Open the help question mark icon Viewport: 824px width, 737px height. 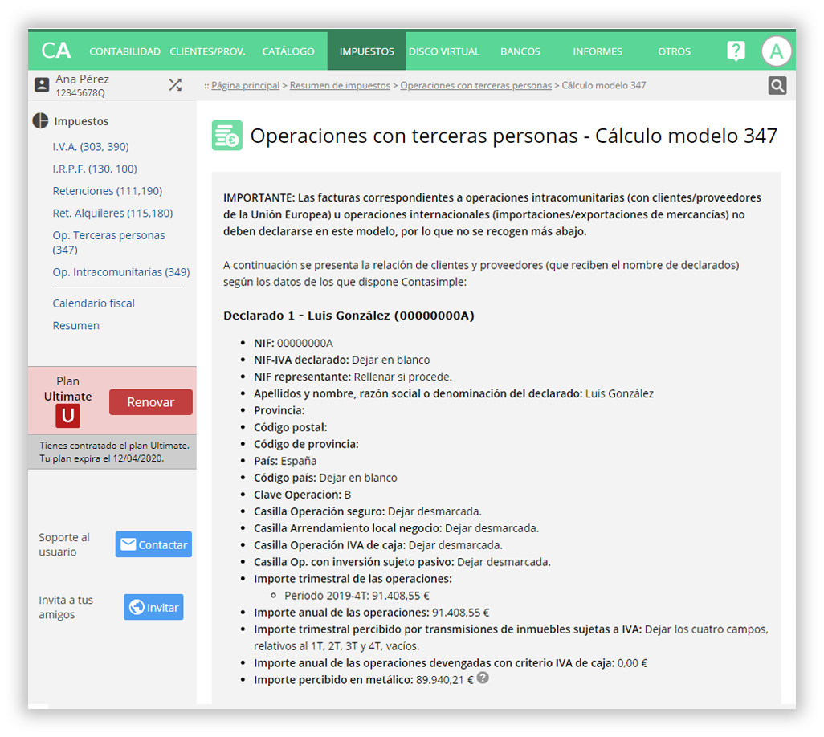pos(736,51)
